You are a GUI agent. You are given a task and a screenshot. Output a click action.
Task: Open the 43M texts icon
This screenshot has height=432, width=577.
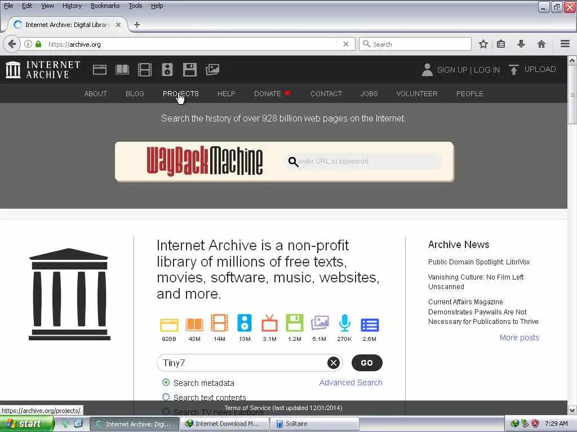tap(194, 325)
